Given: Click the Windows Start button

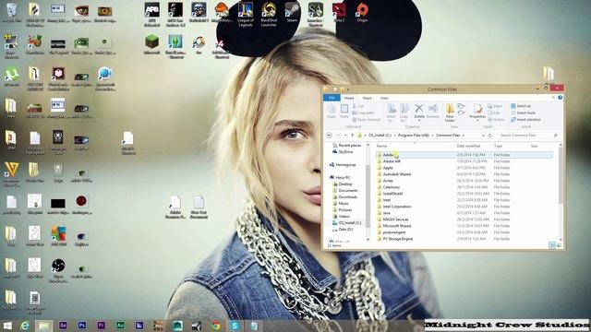Looking at the screenshot, I should 7,326.
